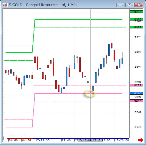Click the small box at chart bottom-left corner

click(x=5, y=139)
